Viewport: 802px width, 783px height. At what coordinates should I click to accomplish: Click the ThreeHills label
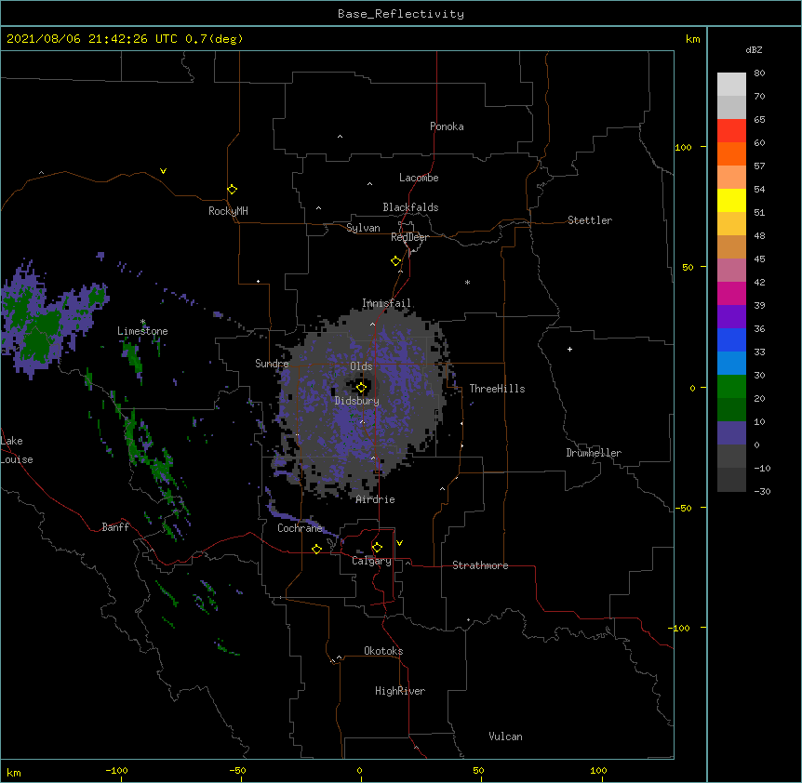pos(497,389)
